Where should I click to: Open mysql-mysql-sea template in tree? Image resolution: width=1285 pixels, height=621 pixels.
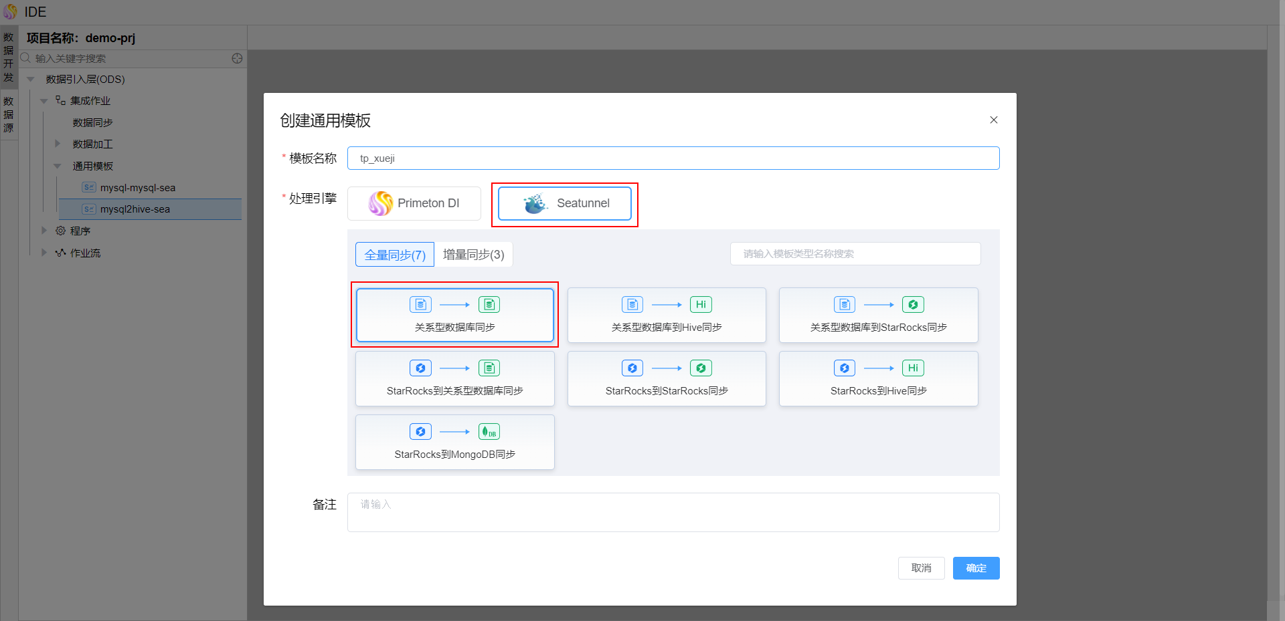[x=138, y=188]
